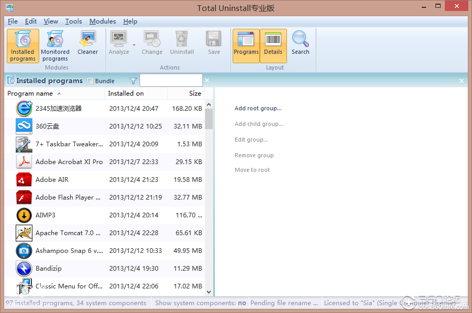
Task: Select the 1.53 MB size cell
Action: point(190,144)
